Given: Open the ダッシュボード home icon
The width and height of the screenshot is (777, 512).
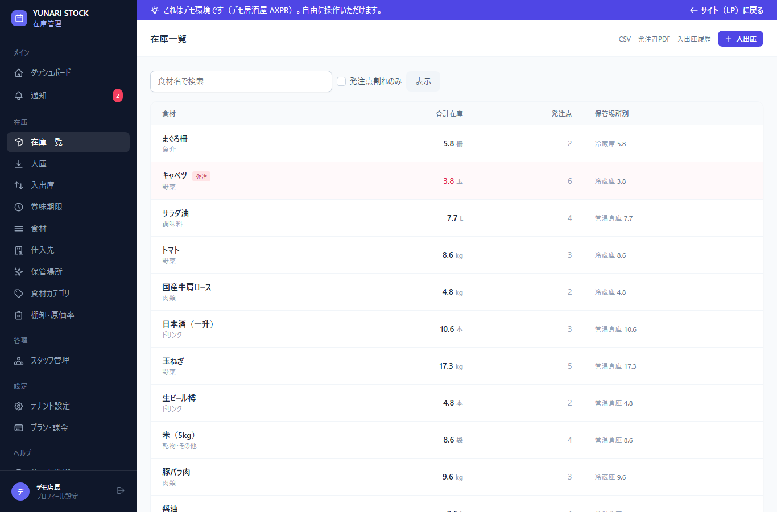Looking at the screenshot, I should [x=19, y=73].
